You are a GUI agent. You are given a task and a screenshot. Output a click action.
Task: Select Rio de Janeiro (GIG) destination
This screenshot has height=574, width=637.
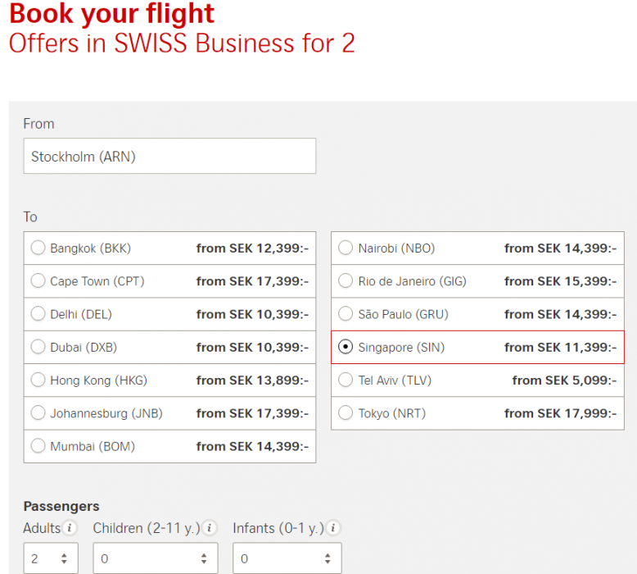pyautogui.click(x=346, y=281)
